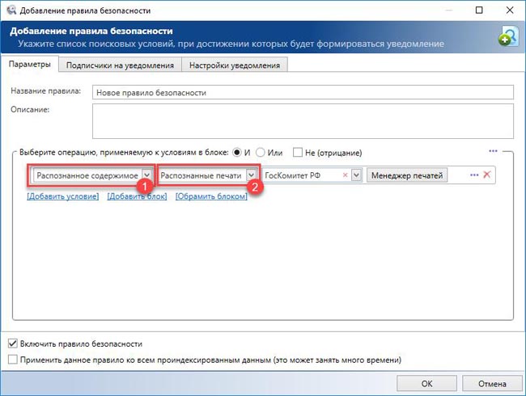Image resolution: width=526 pixels, height=396 pixels.
Task: Confirm with OK button
Action: tap(426, 383)
